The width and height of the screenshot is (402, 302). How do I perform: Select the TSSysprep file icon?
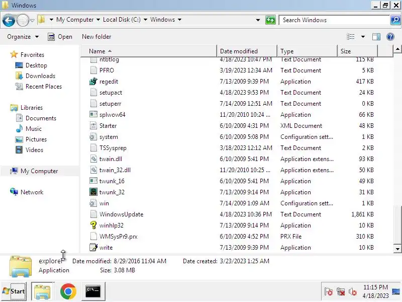coord(93,148)
